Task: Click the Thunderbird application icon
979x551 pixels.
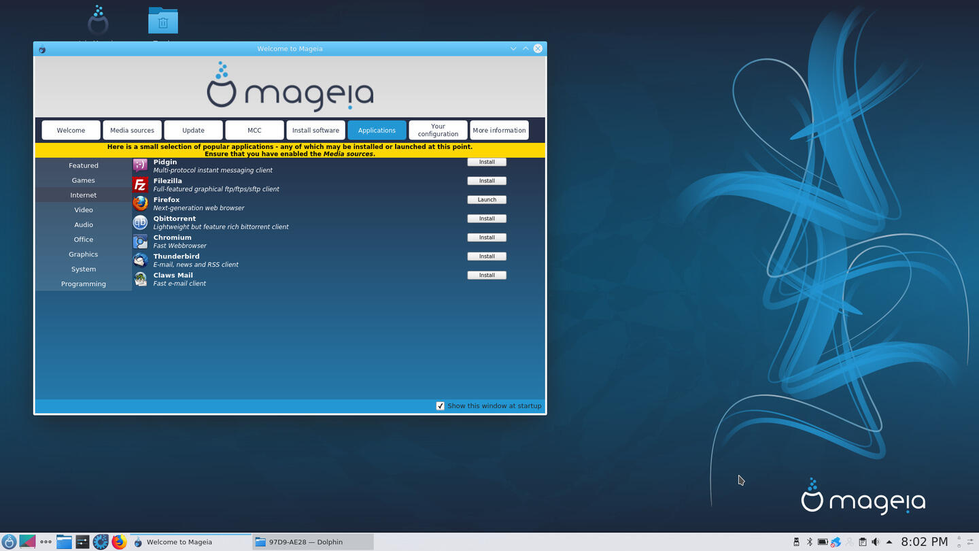Action: pyautogui.click(x=140, y=260)
